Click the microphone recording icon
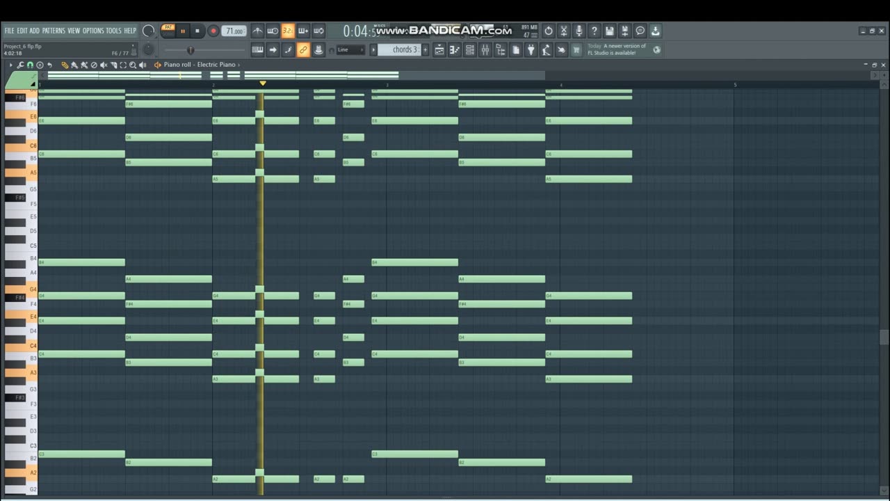This screenshot has height=501, width=890. [x=579, y=31]
